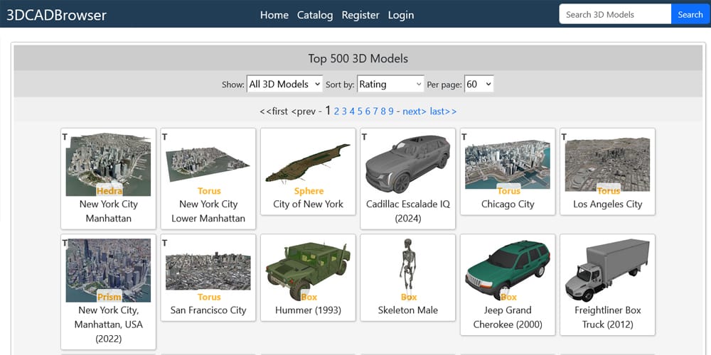Screen dimensions: 711x355
Task: Go to page 2 of results
Action: pos(336,111)
